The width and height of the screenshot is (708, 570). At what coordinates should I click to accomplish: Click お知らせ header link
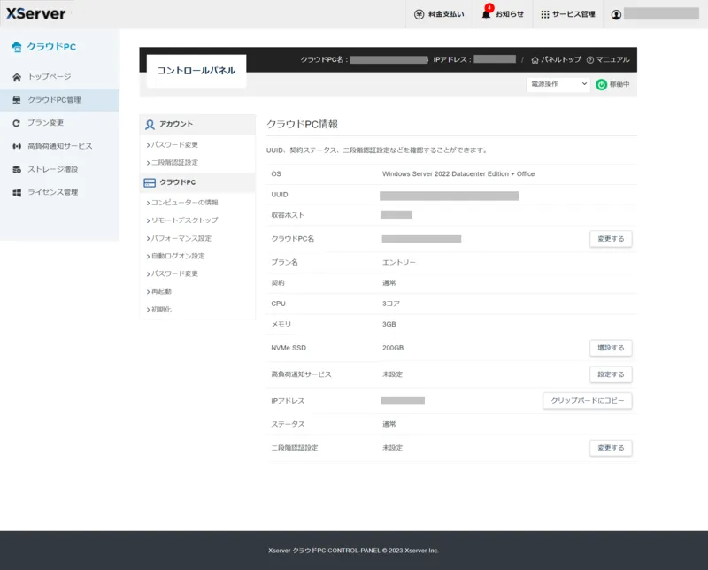(503, 14)
